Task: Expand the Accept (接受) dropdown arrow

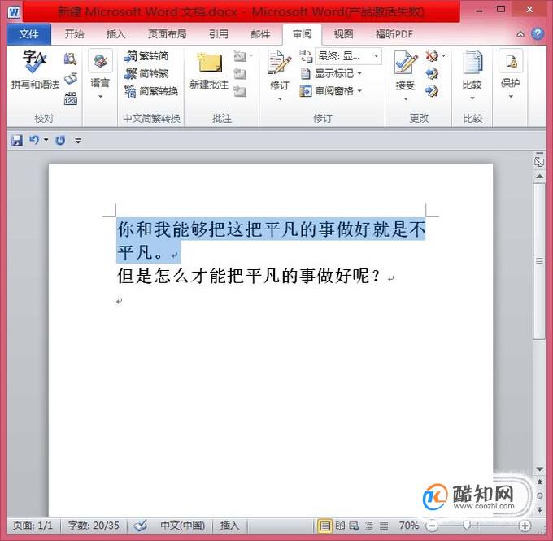Action: pyautogui.click(x=406, y=98)
